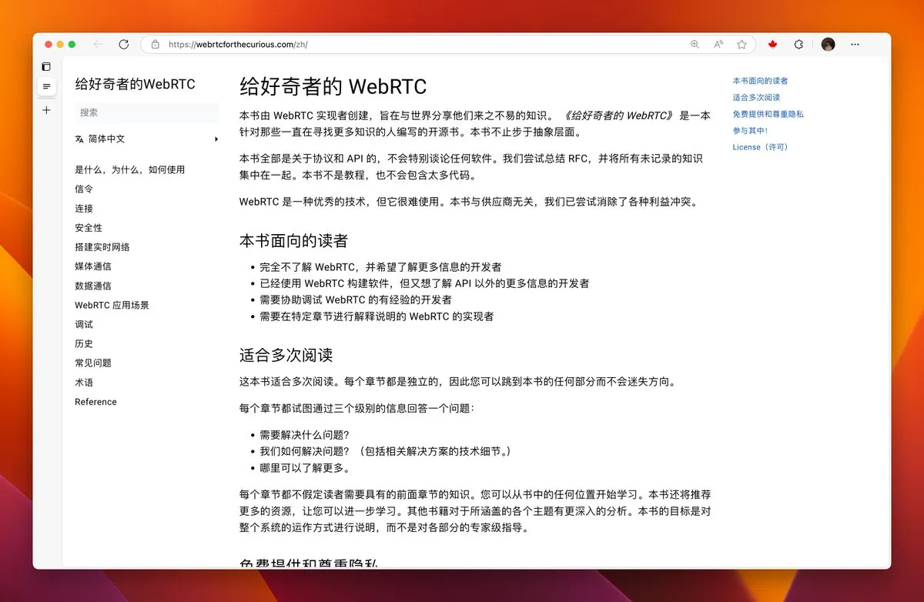Click the 搜索 search input field
924x602 pixels.
[146, 112]
